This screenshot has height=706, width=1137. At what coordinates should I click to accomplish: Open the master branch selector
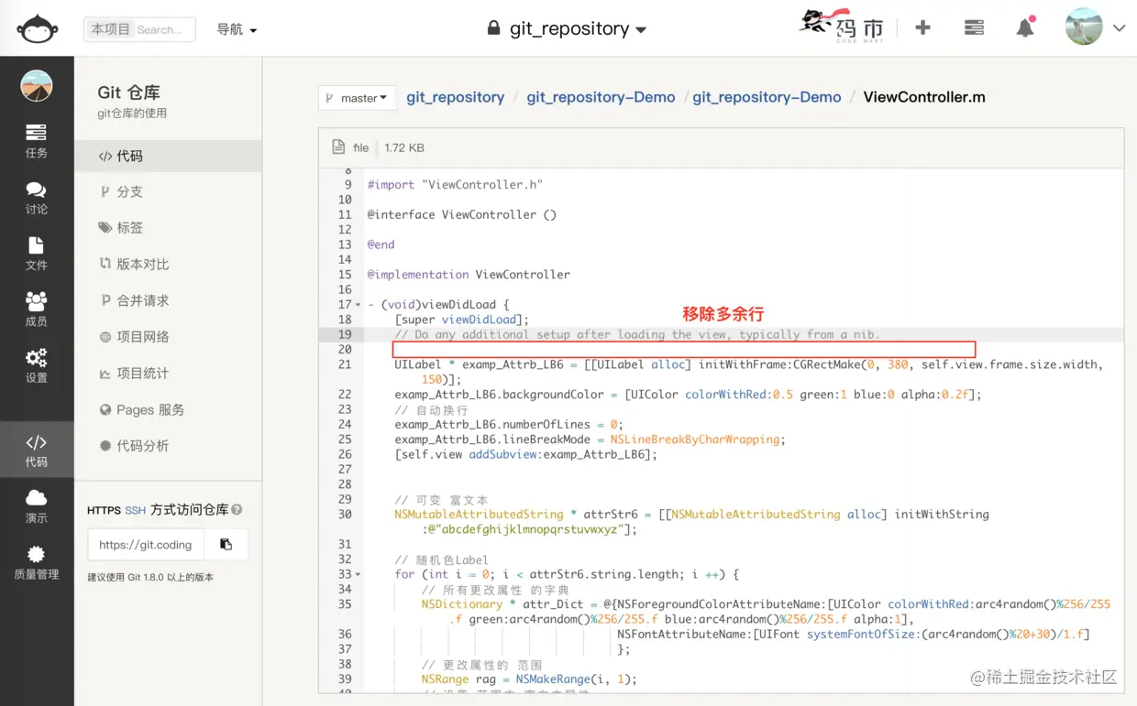[x=357, y=98]
